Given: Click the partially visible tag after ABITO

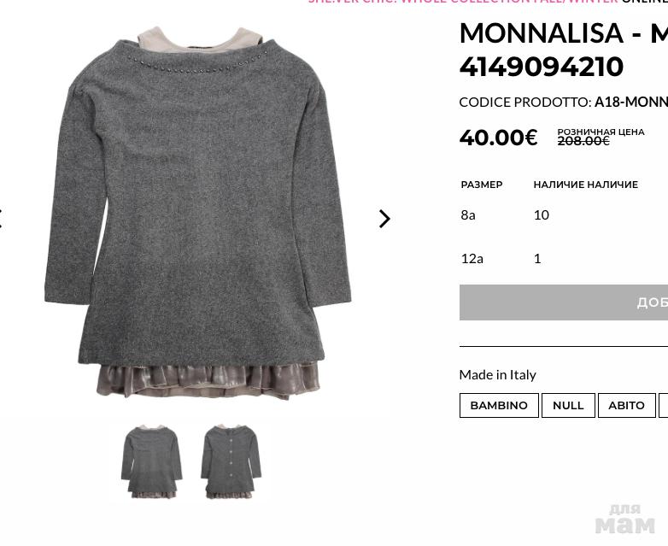Looking at the screenshot, I should point(664,405).
